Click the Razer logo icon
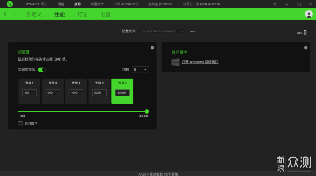The height and width of the screenshot is (176, 316). (x=10, y=4)
